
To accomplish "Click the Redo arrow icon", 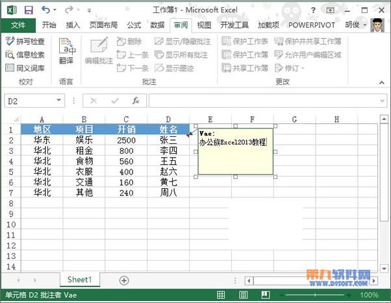I will click(x=69, y=10).
